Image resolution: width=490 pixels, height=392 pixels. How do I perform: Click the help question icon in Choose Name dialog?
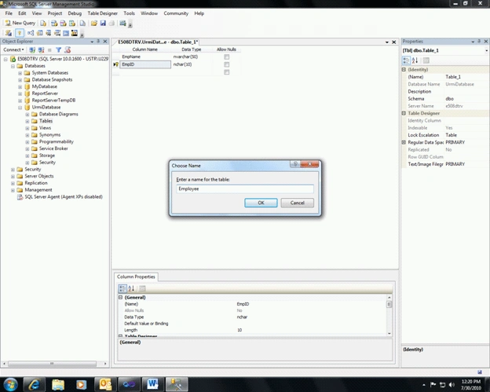(x=295, y=164)
